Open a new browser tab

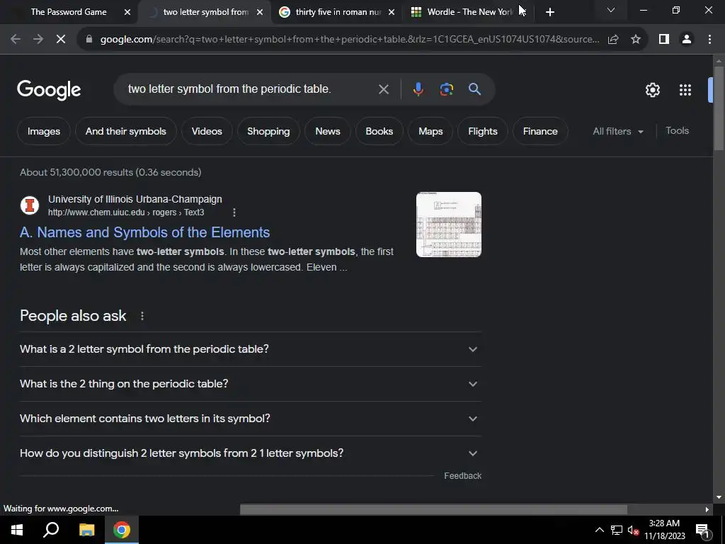tap(549, 12)
